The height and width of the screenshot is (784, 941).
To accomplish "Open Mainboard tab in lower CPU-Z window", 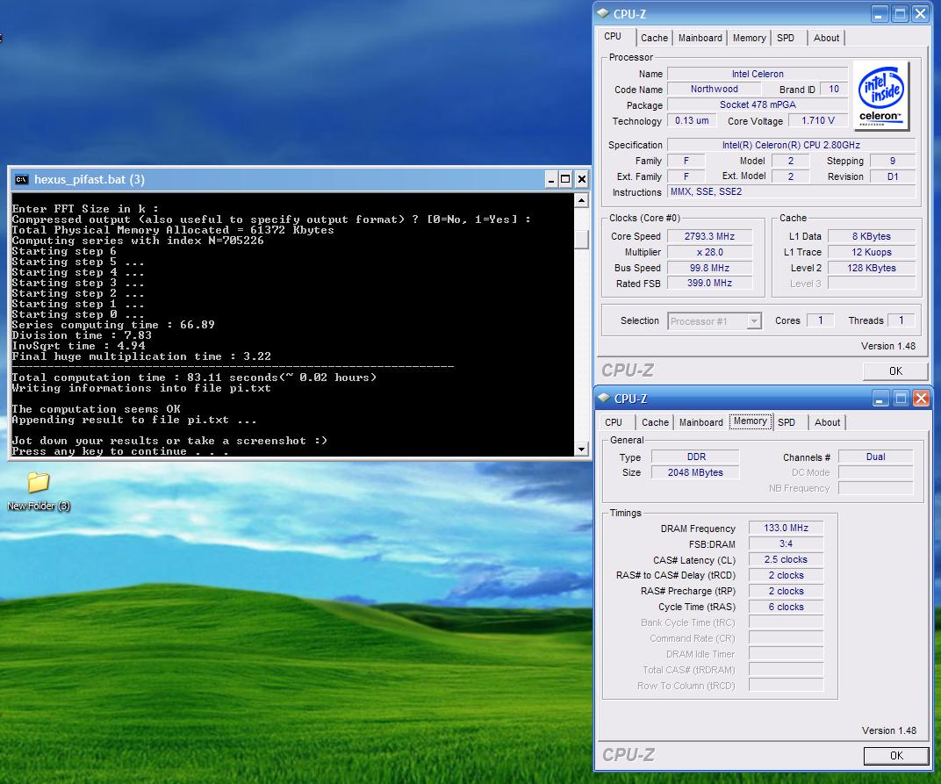I will click(701, 422).
